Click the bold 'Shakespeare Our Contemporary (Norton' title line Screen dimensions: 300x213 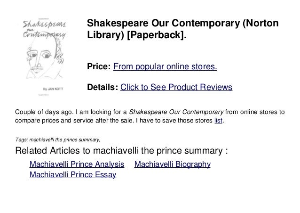point(183,23)
